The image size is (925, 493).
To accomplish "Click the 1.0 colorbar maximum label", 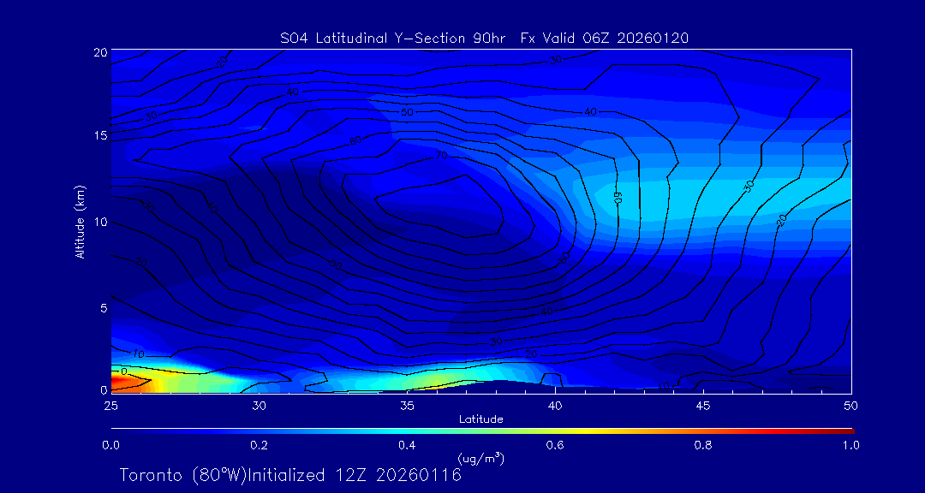I will click(851, 445).
